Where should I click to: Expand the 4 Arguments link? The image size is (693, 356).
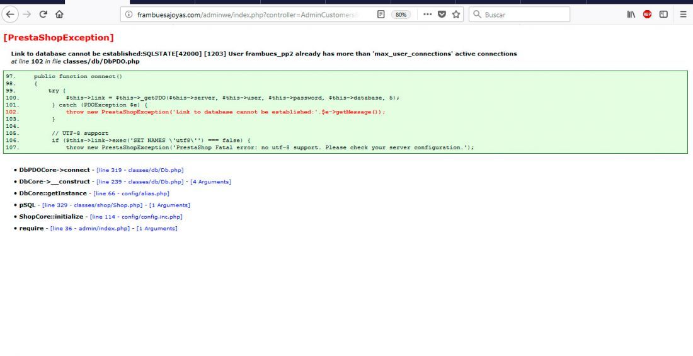211,181
